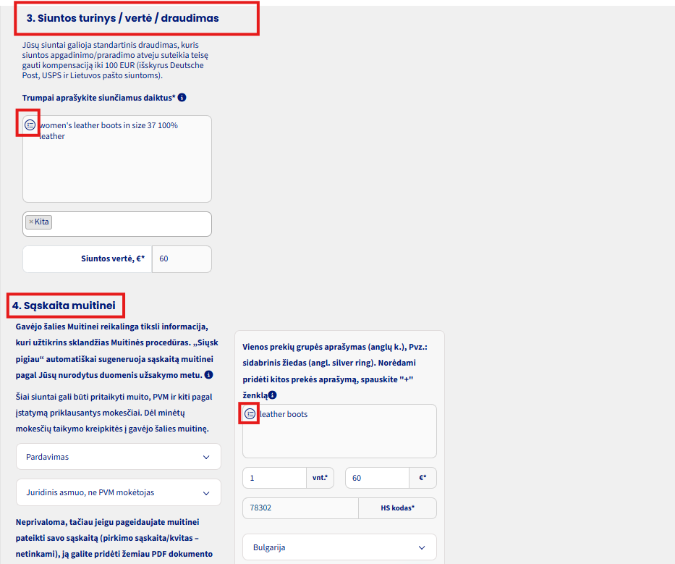This screenshot has width=675, height=564.
Task: Click the 'vnt.*' unit label
Action: [320, 477]
